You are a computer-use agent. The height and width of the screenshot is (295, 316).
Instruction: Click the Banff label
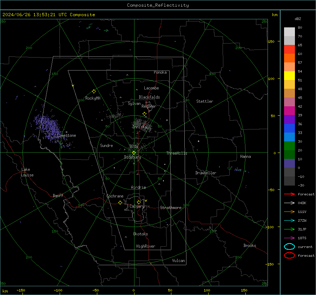[x=58, y=195]
